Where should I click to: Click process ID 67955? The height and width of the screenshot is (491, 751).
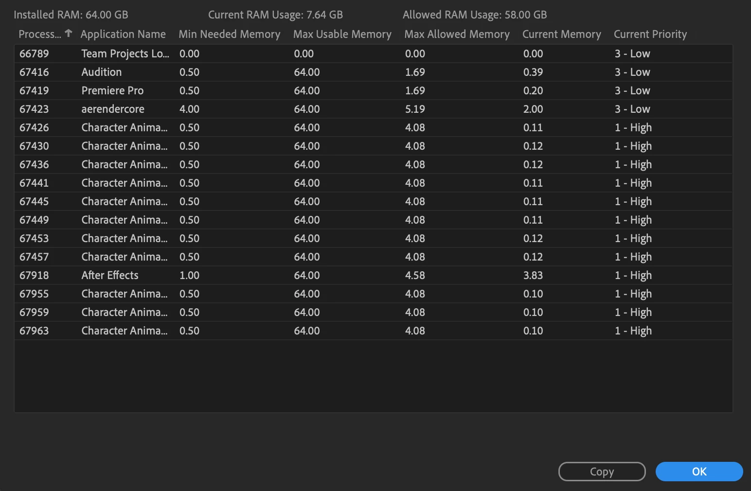pyautogui.click(x=34, y=294)
